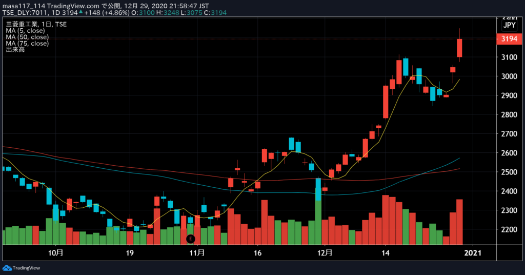Screen dimensions: 525x275
Task: Click the 2400 price axis label
Action: [x=509, y=191]
